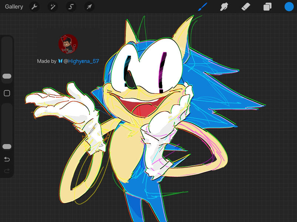Select the Eraser tool
This screenshot has height=222, width=297.
246,7
